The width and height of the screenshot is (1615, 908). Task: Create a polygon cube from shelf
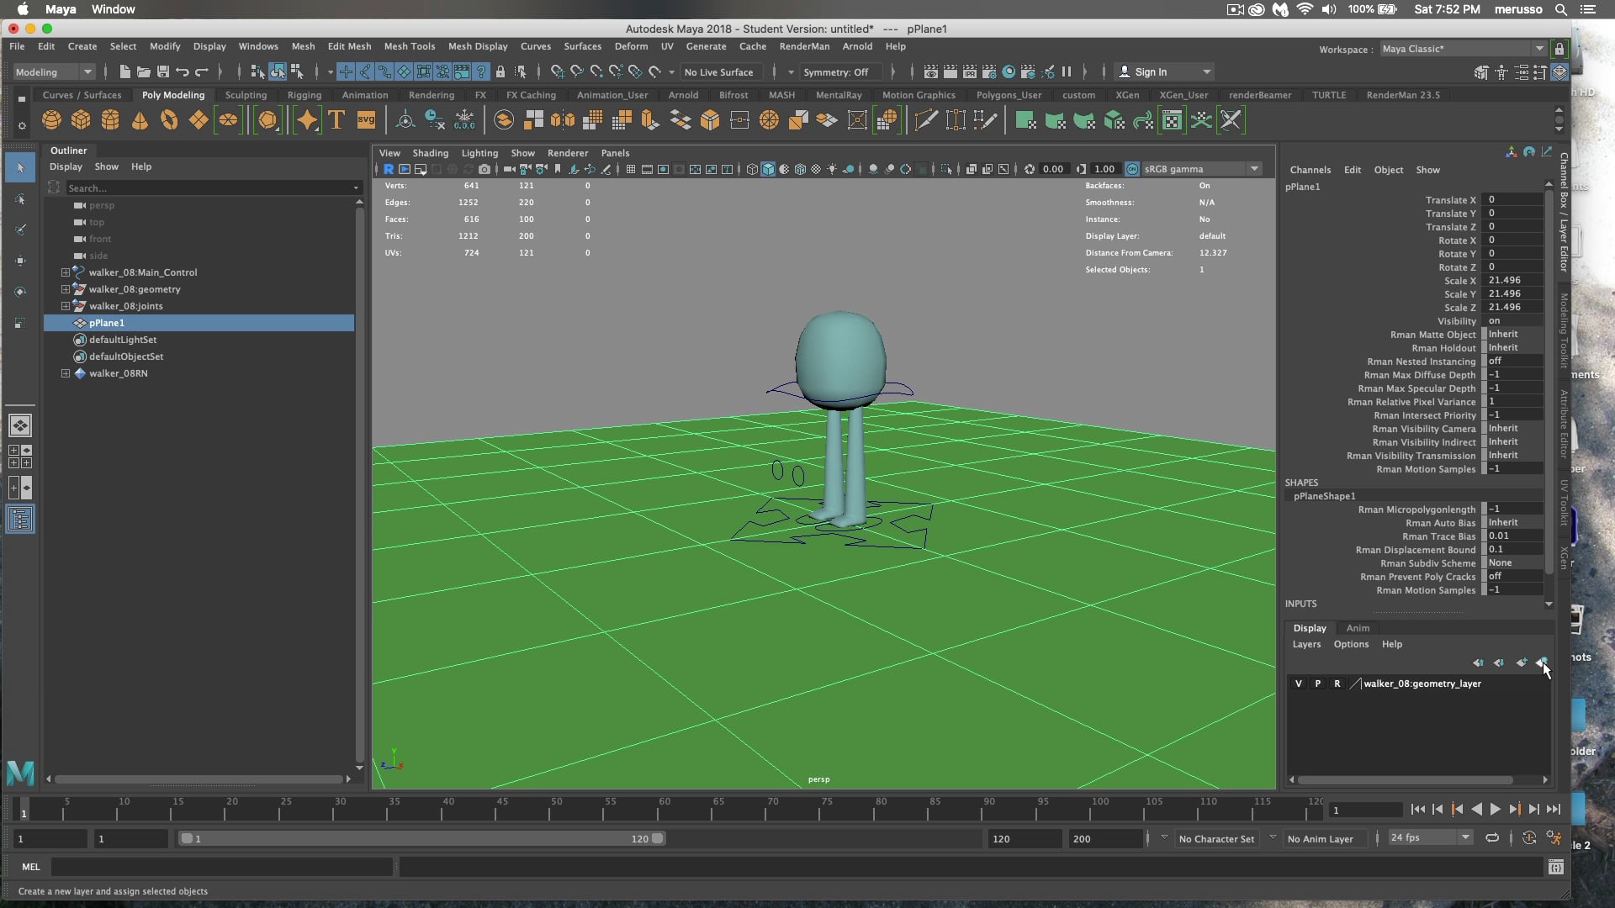click(81, 120)
